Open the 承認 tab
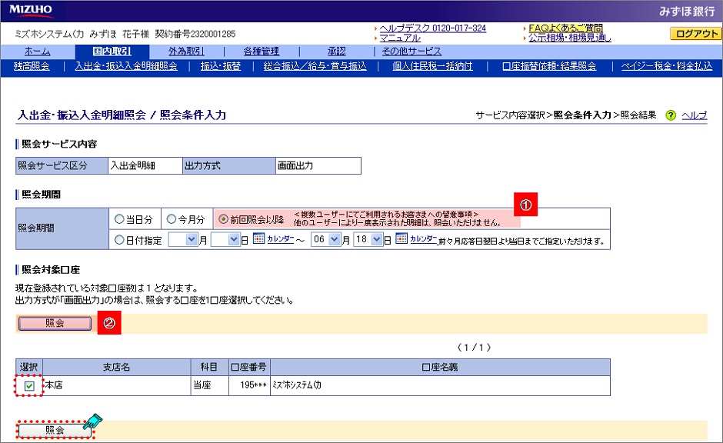 (x=337, y=52)
